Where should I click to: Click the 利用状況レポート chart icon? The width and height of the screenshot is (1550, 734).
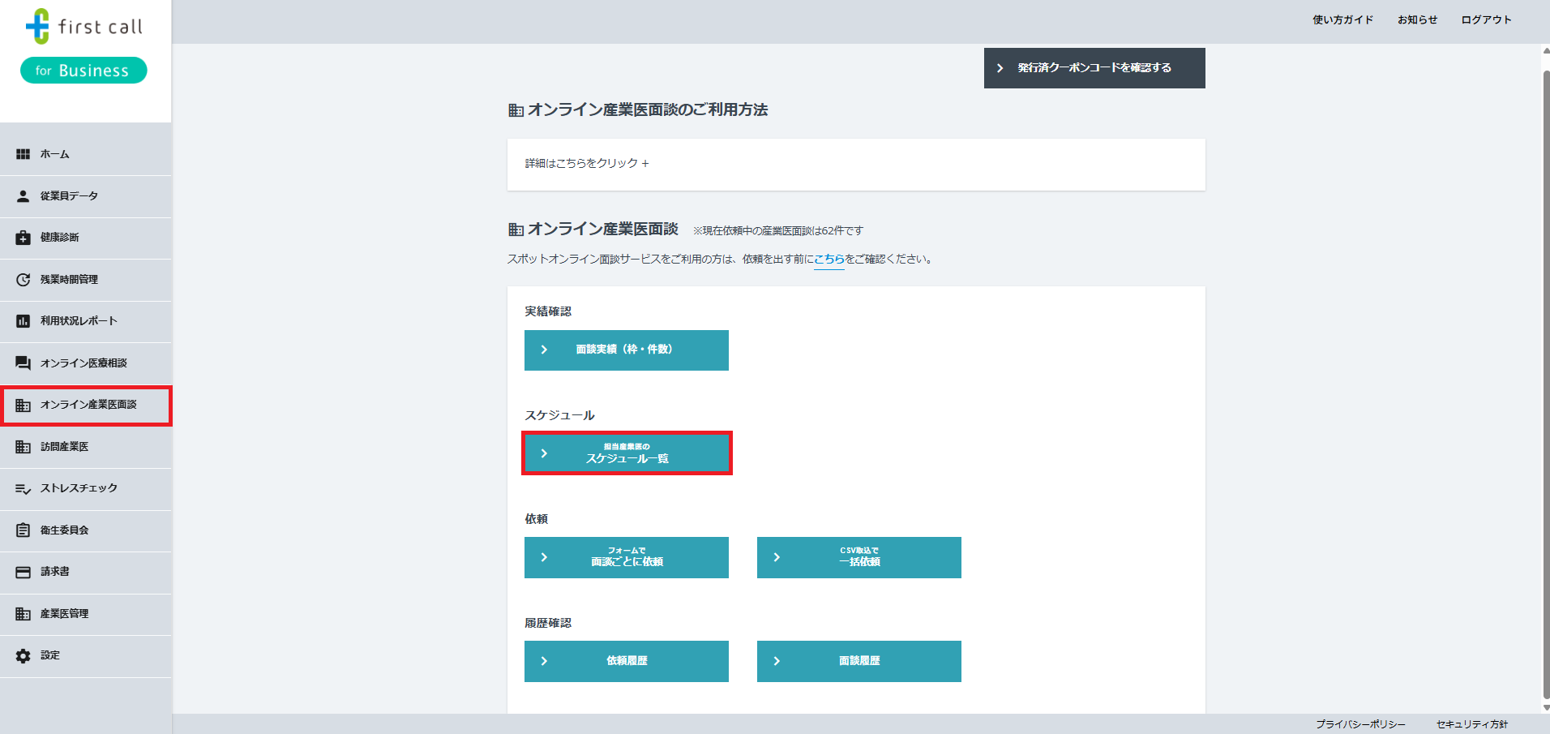pos(23,321)
